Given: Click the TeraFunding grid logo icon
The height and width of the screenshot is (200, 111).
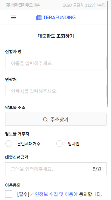Looking at the screenshot, I should (x=39, y=17).
